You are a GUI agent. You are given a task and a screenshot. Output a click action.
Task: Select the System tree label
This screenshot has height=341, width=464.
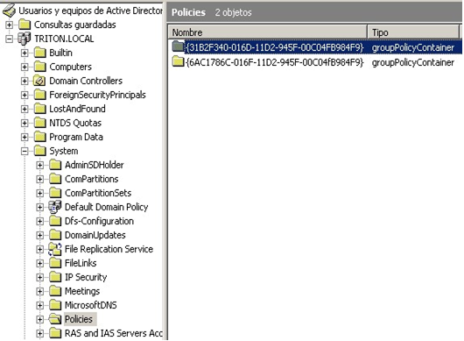(64, 151)
